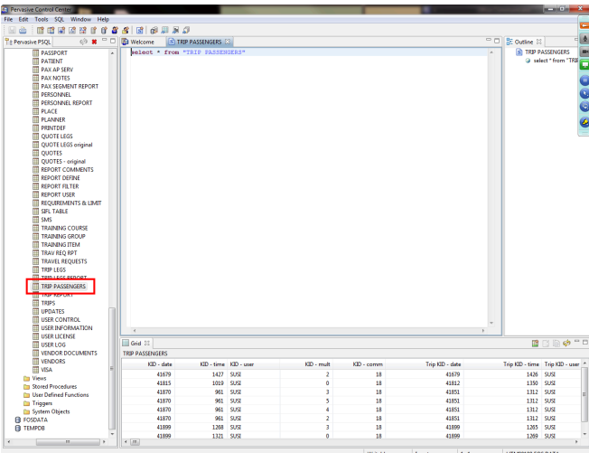The height and width of the screenshot is (453, 589).
Task: Click the print icon in the toolbar
Action: point(22,30)
